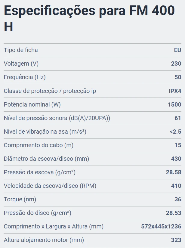Click the brush speed value 410
This screenshot has width=185, height=248.
176,186
